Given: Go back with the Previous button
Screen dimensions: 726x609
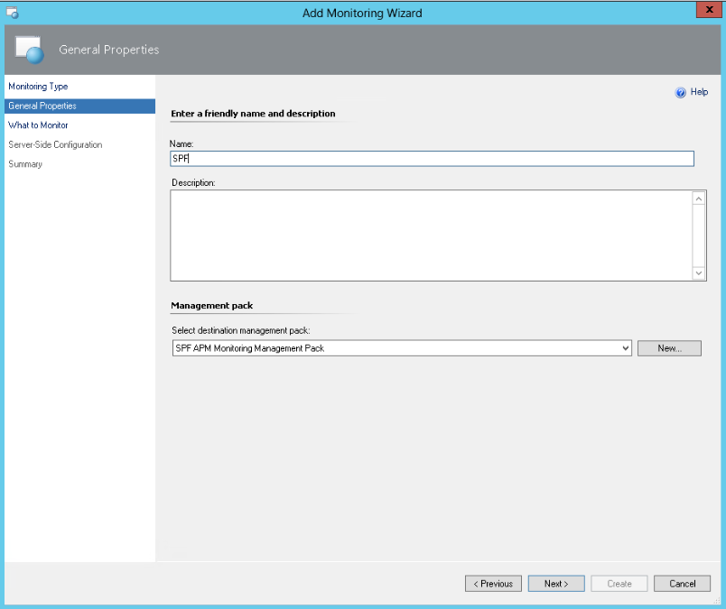Looking at the screenshot, I should pos(493,584).
